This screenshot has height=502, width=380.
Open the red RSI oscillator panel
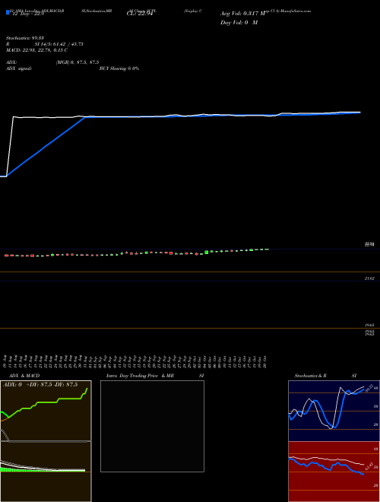pyautogui.click(x=334, y=472)
